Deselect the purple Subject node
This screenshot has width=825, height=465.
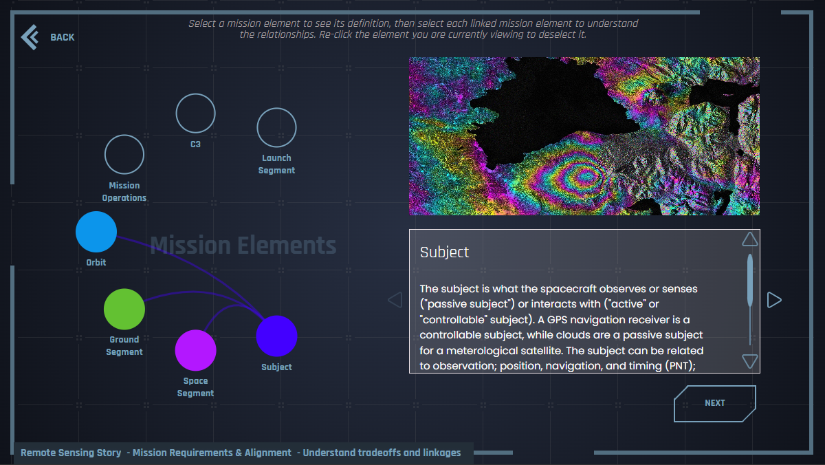pyautogui.click(x=276, y=336)
